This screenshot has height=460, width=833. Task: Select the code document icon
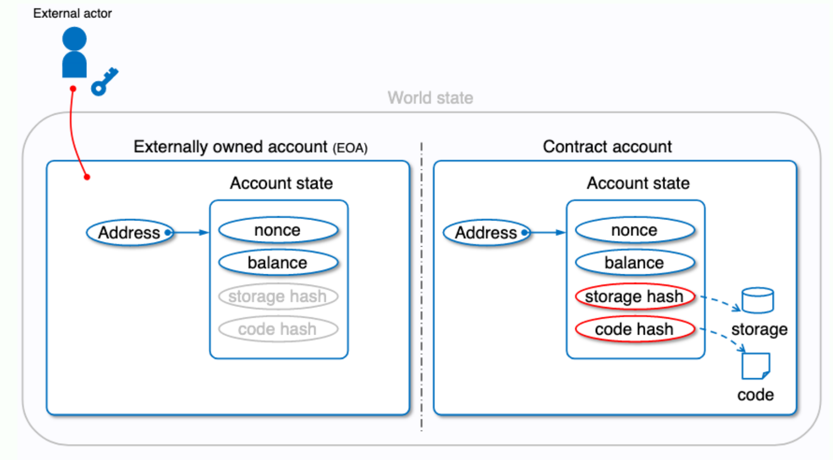[755, 366]
